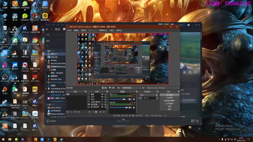Toggle lock of 选手2 source
The image size is (253, 142).
click(x=105, y=99)
